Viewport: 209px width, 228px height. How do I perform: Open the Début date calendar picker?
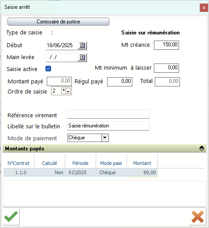click(x=82, y=45)
